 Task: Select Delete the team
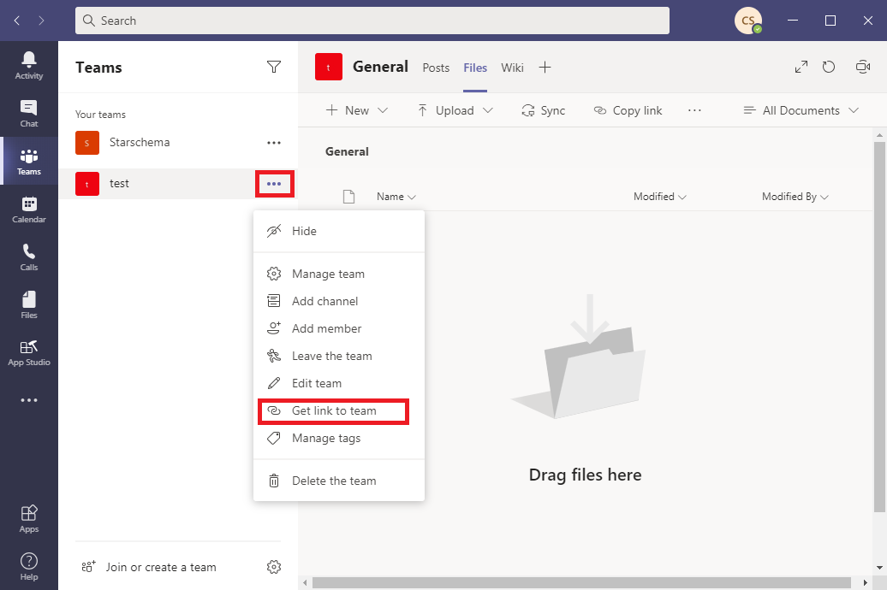pos(339,481)
